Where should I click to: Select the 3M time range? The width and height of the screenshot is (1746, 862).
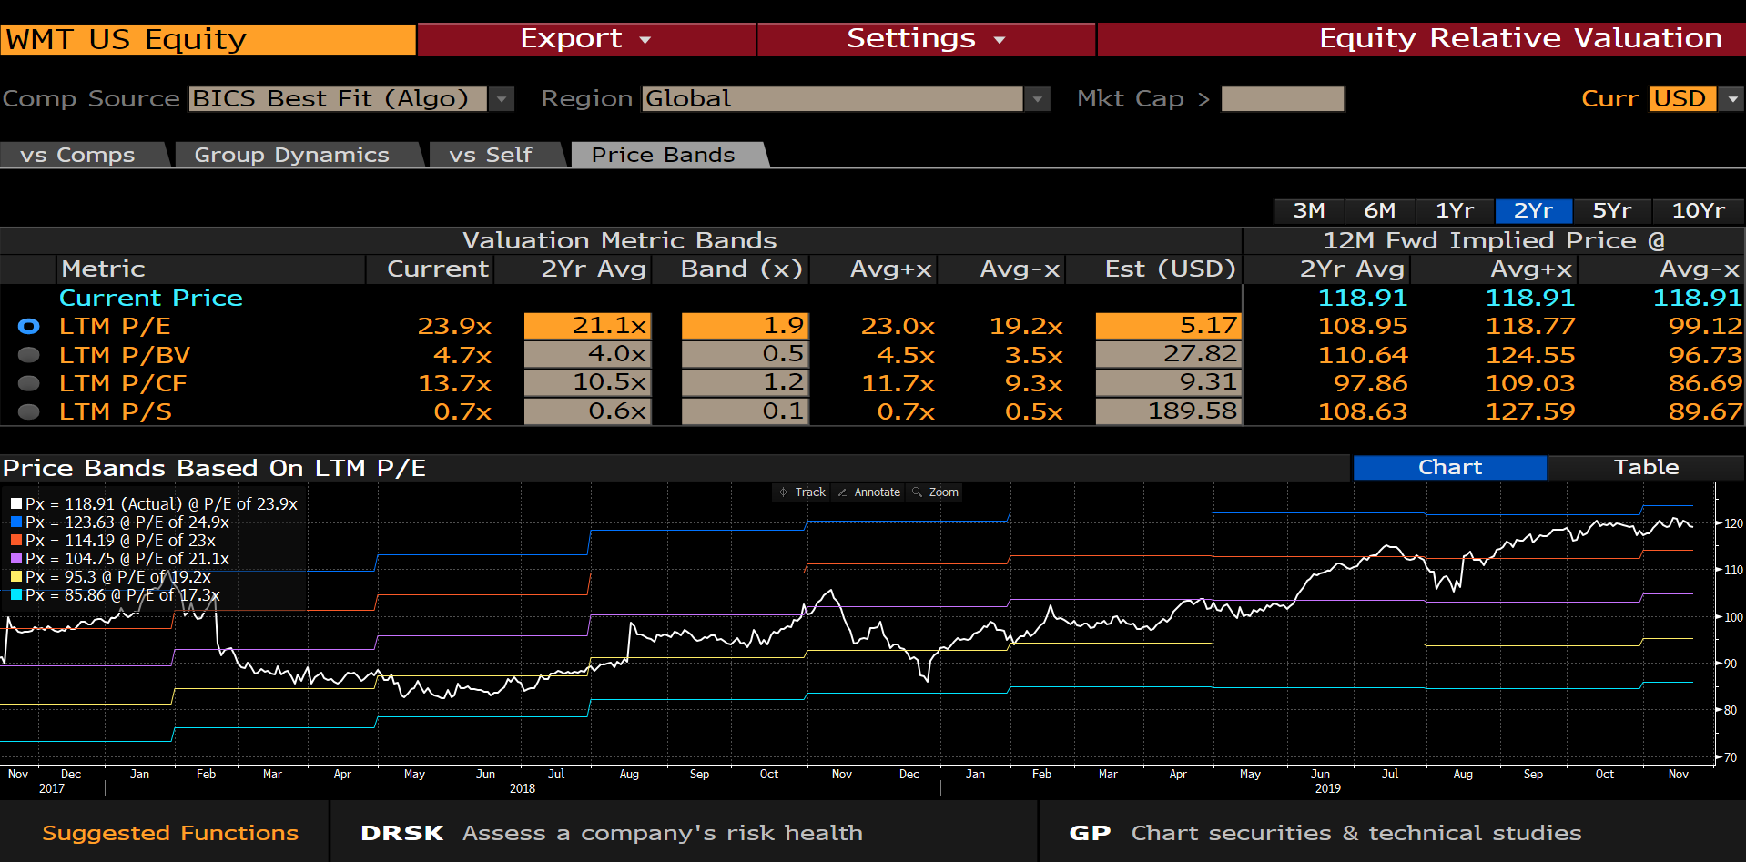coord(1308,210)
